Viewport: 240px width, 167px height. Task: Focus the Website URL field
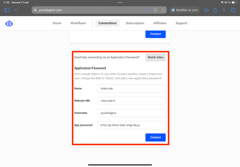coord(131,101)
